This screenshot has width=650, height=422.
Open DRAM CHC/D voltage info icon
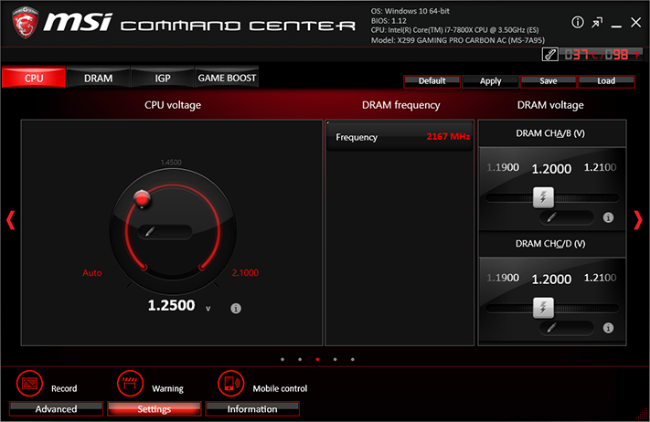click(x=608, y=328)
